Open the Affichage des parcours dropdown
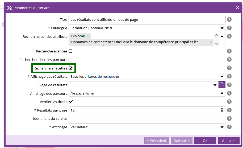The image size is (243, 148). click(222, 93)
